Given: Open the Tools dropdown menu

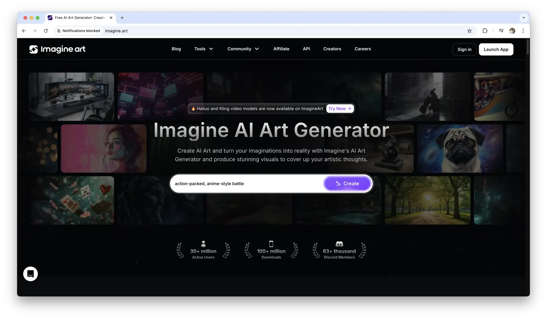Looking at the screenshot, I should pos(203,49).
